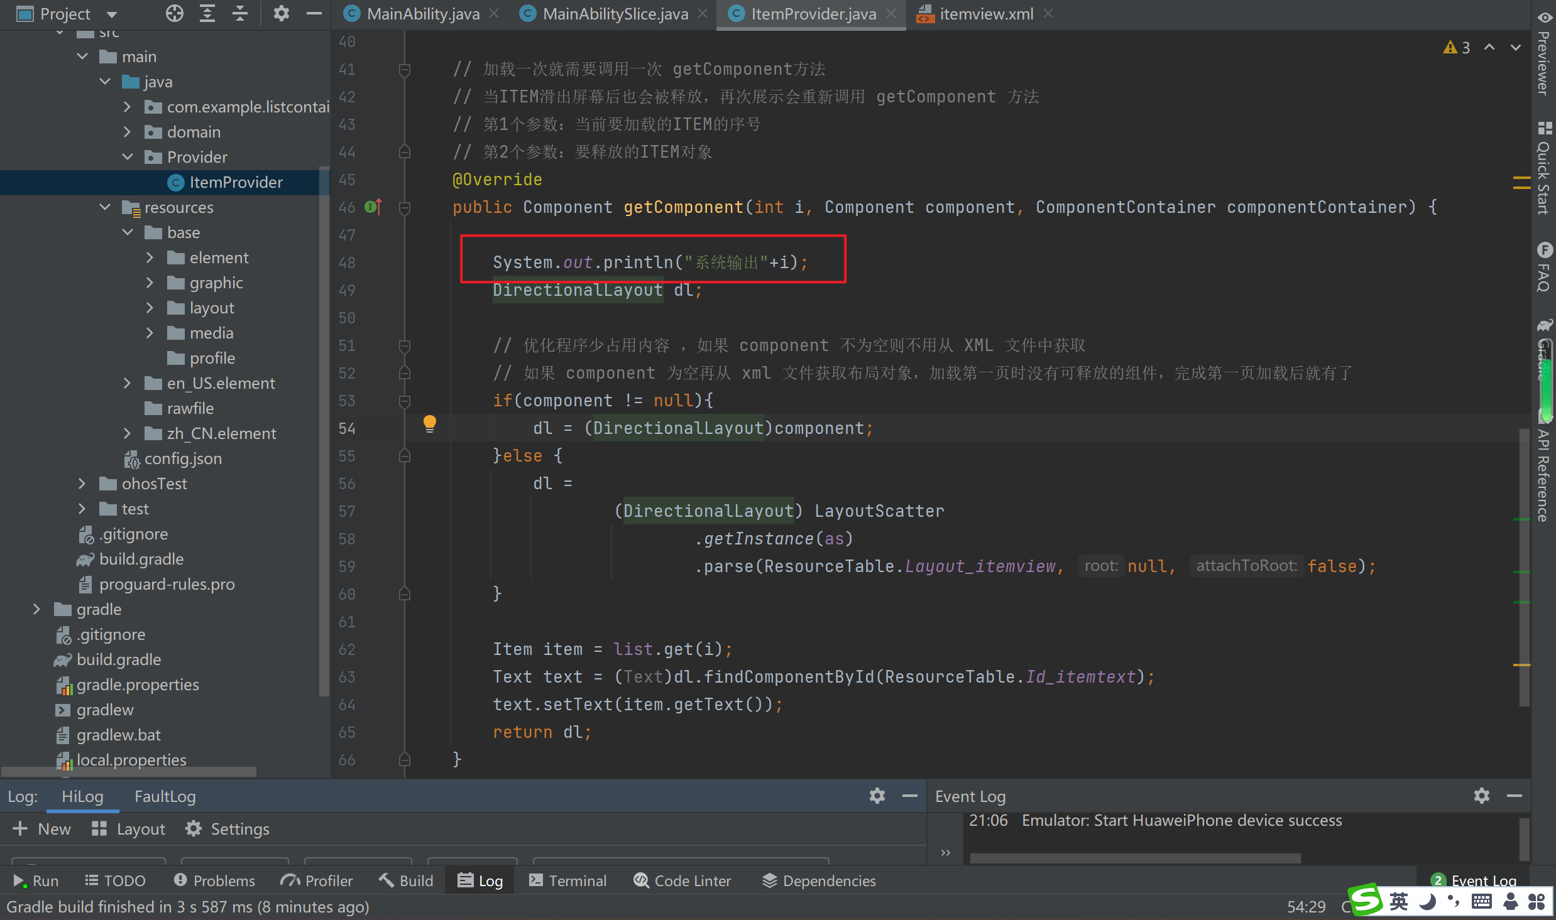The image size is (1556, 920).
Task: Click the warnings indicator showing 3
Action: [x=1456, y=47]
